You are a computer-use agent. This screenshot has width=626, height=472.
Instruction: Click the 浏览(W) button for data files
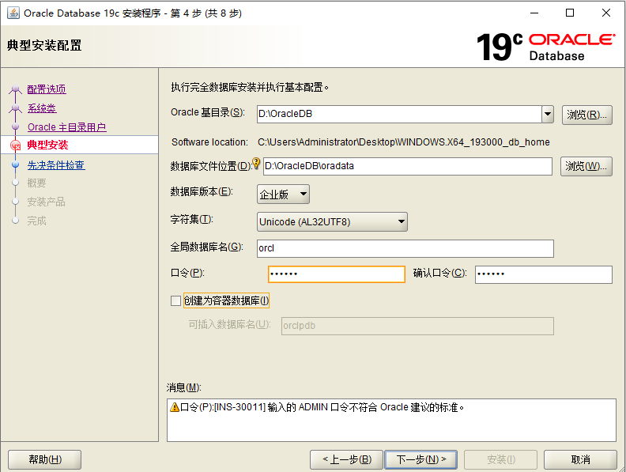pyautogui.click(x=586, y=166)
